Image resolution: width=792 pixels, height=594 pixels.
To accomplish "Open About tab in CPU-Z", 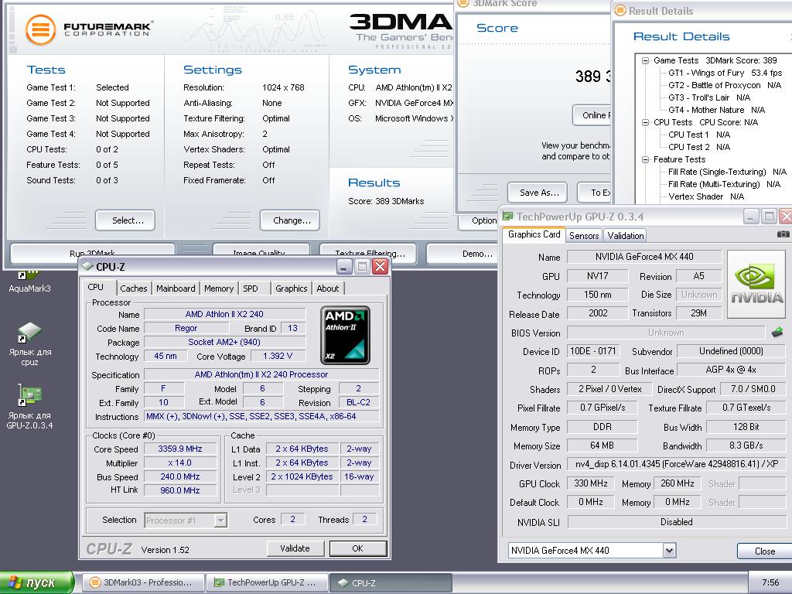I will click(328, 288).
